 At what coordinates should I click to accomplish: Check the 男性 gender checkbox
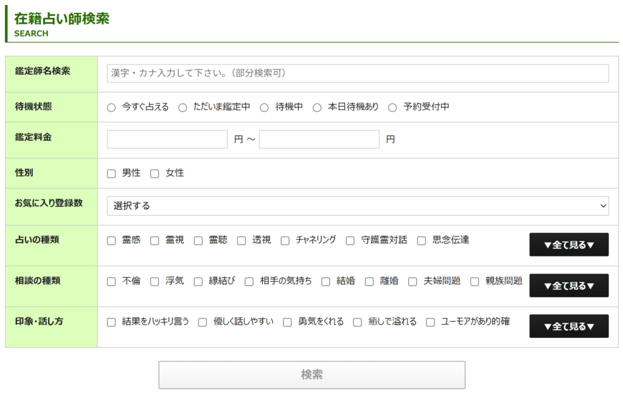point(111,174)
